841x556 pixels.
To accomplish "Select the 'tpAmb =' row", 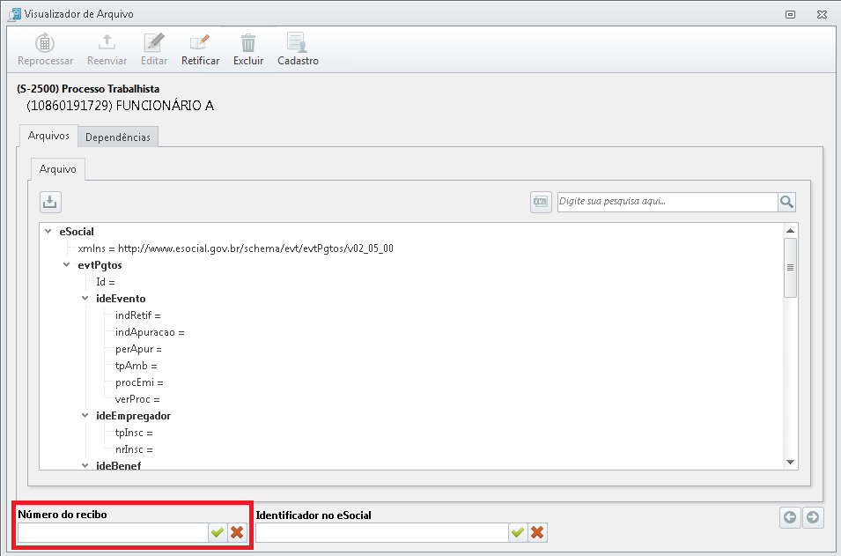I will (136, 366).
